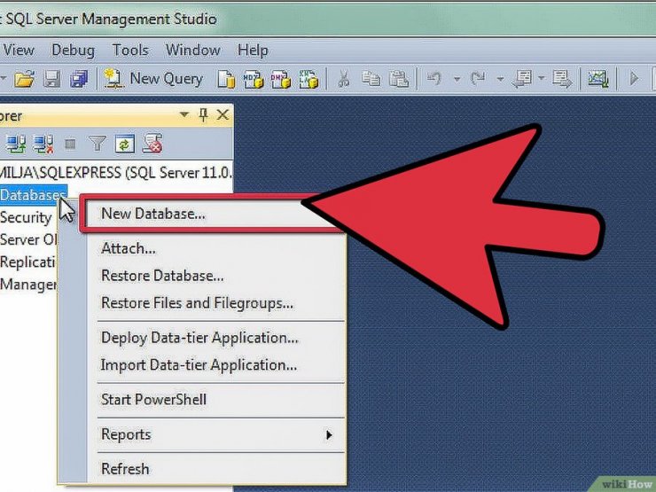The width and height of the screenshot is (656, 492).
Task: Select the Security tree node
Action: (26, 217)
